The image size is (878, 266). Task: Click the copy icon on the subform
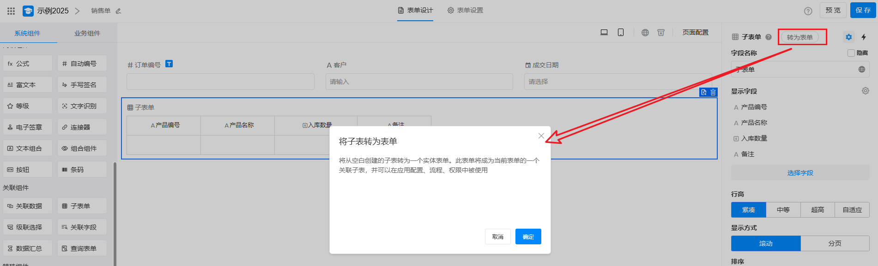[x=703, y=92]
